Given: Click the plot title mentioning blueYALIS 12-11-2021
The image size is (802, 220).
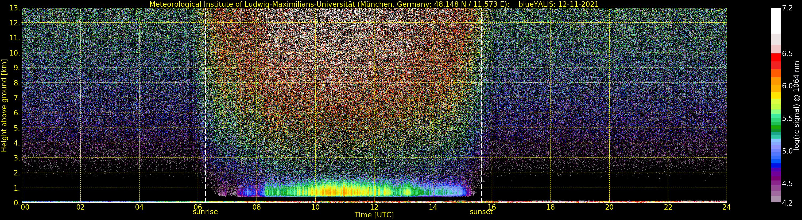Looking at the screenshot, I should pyautogui.click(x=374, y=4).
